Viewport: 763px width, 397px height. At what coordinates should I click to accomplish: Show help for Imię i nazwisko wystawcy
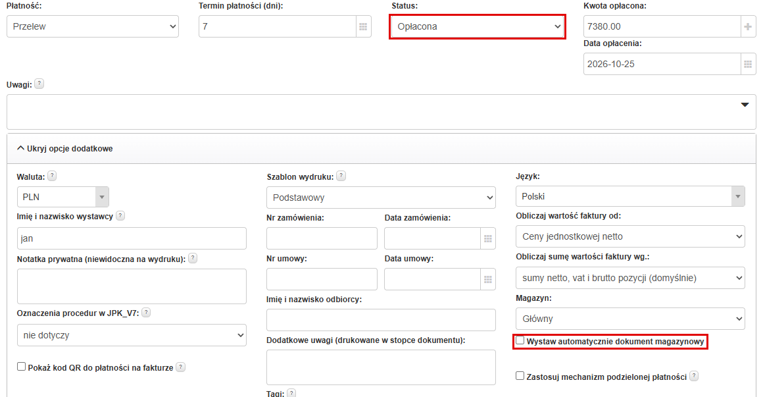tap(120, 215)
